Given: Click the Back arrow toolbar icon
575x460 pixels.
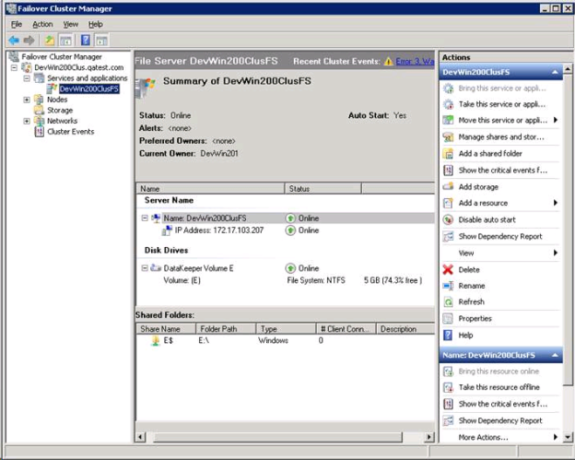Looking at the screenshot, I should click(13, 41).
